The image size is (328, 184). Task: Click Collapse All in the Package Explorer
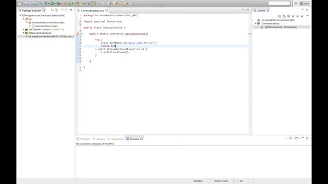(x=52, y=10)
